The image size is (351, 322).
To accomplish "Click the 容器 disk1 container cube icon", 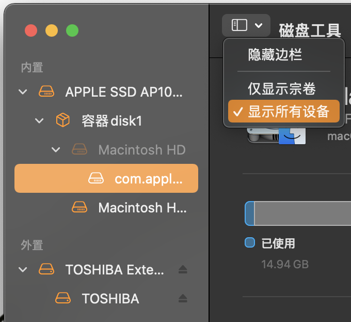I will click(x=62, y=121).
